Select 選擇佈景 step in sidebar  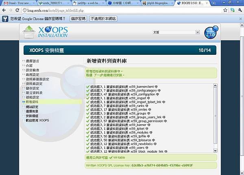(x=32, y=111)
